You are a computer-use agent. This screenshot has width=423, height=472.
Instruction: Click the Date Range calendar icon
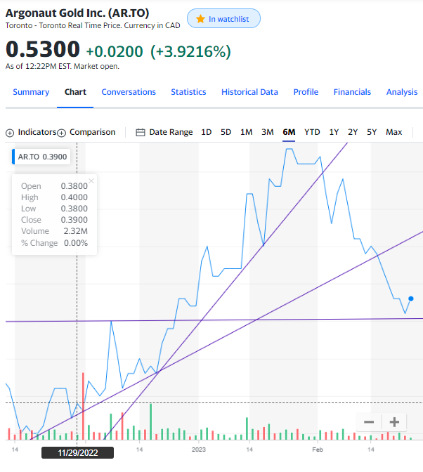(141, 133)
